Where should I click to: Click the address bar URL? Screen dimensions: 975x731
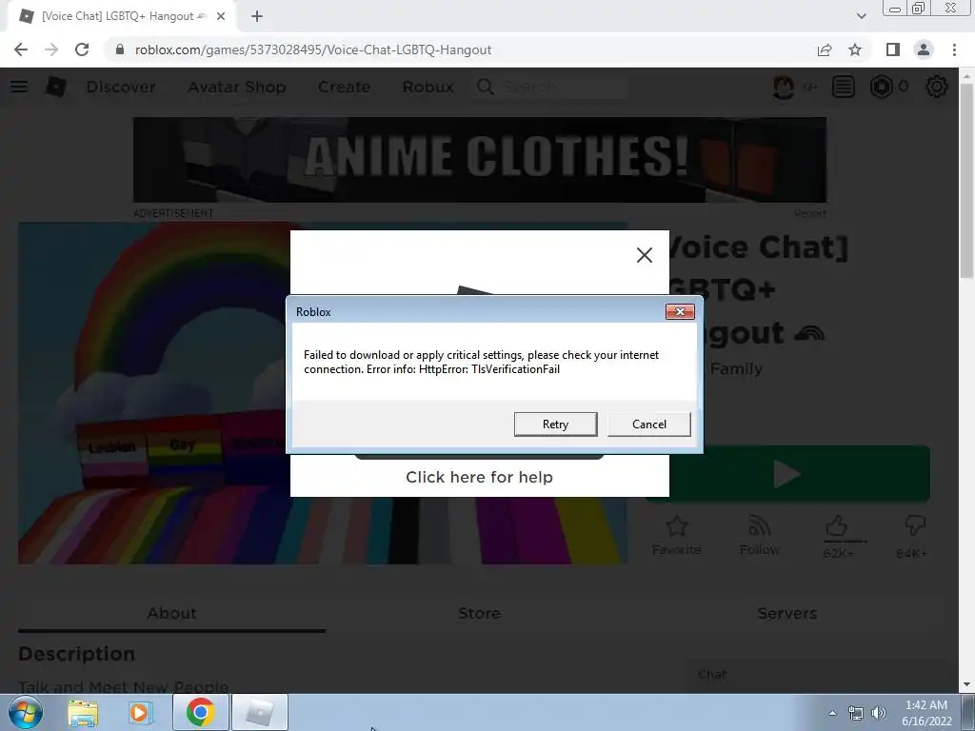click(312, 49)
